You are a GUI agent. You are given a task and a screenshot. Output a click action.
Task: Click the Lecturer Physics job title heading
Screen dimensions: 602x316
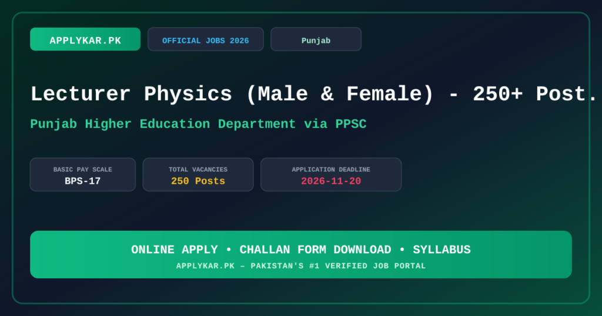coord(313,93)
